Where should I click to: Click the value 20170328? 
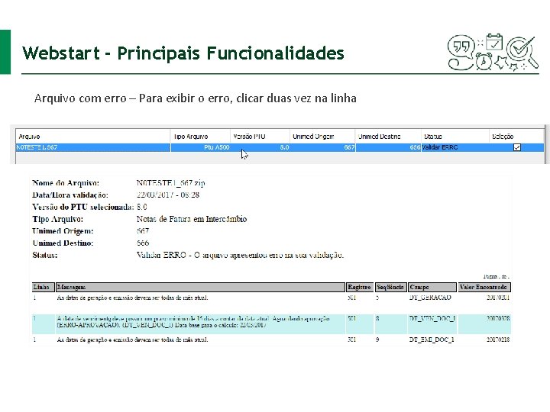(x=498, y=318)
